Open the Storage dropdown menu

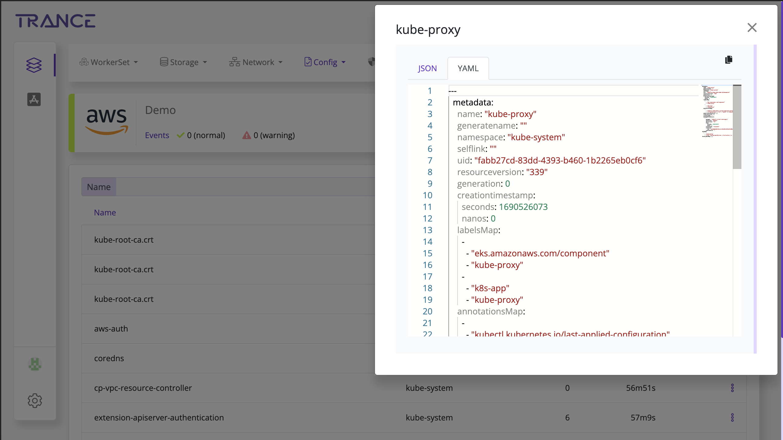tap(184, 62)
